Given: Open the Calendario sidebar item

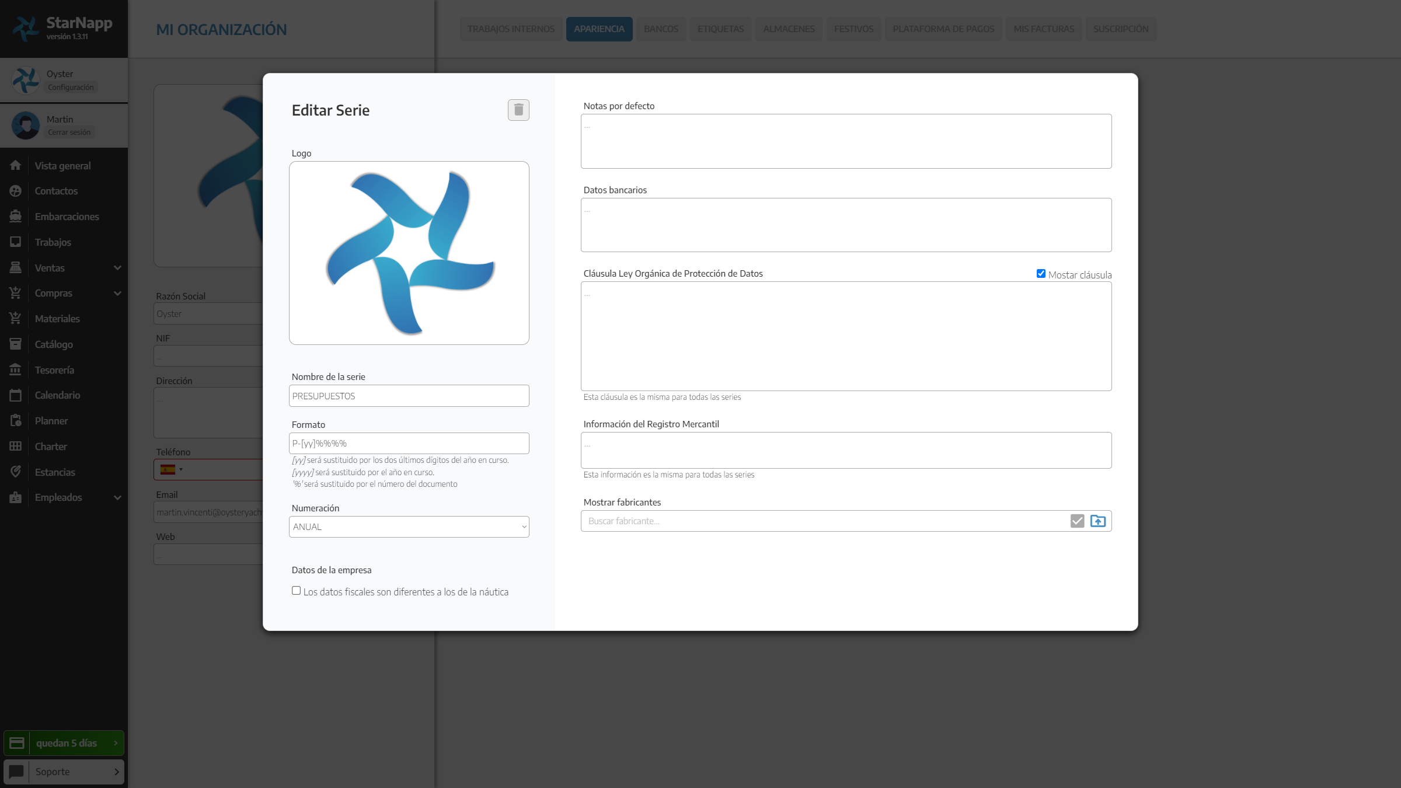Looking at the screenshot, I should (57, 395).
